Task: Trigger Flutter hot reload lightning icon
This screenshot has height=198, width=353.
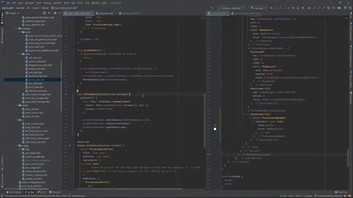Action: coord(293,8)
